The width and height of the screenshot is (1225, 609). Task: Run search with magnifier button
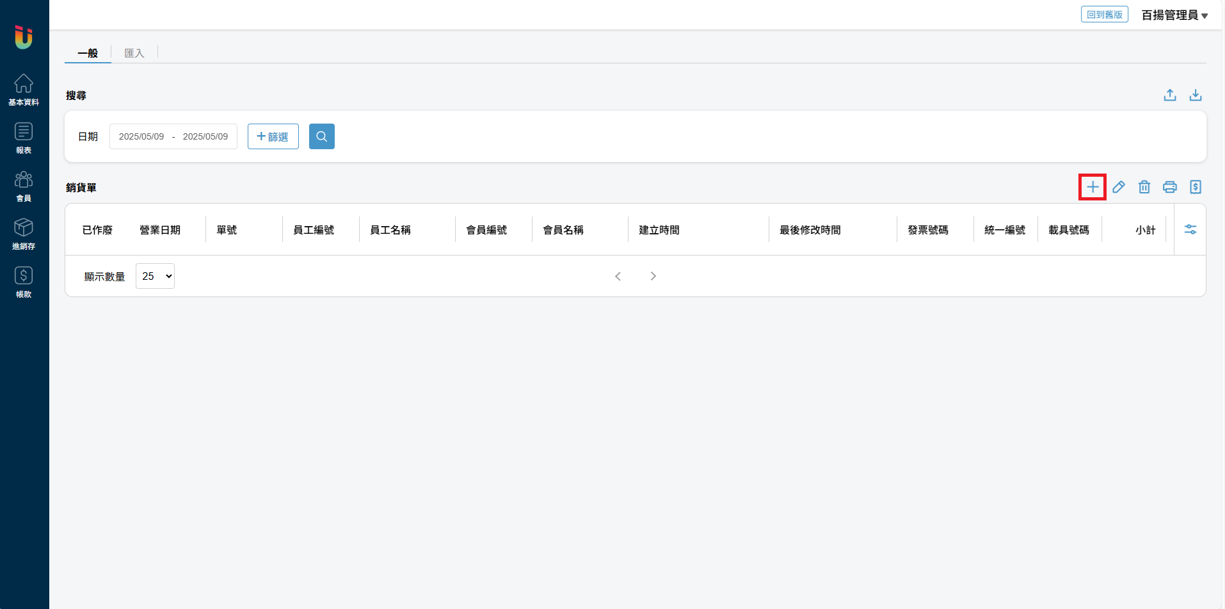coord(321,136)
